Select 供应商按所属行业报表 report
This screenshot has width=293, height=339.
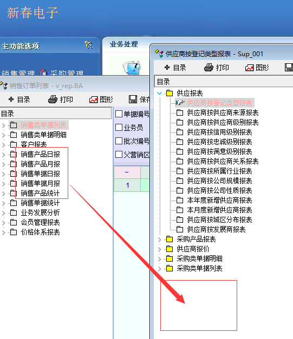click(219, 171)
